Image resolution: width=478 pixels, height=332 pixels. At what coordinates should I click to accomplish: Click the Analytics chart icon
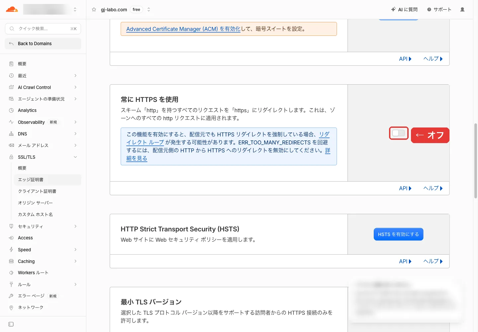(11, 110)
